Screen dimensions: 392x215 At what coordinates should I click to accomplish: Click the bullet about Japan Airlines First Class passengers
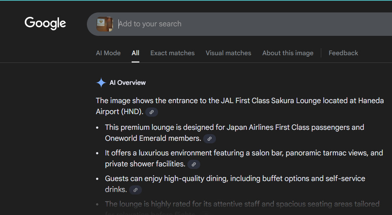pyautogui.click(x=234, y=128)
